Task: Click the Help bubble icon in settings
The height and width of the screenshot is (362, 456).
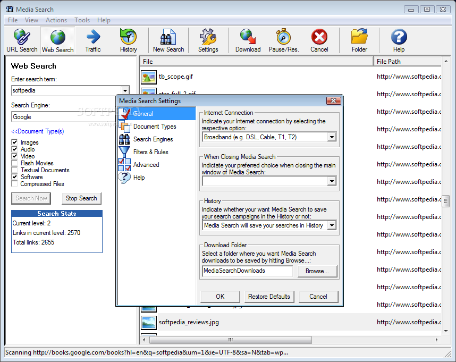Action: click(x=124, y=178)
